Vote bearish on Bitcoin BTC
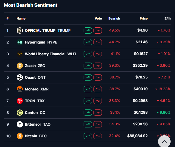Image resolution: width=175 pixels, height=147 pixels. 98,136
